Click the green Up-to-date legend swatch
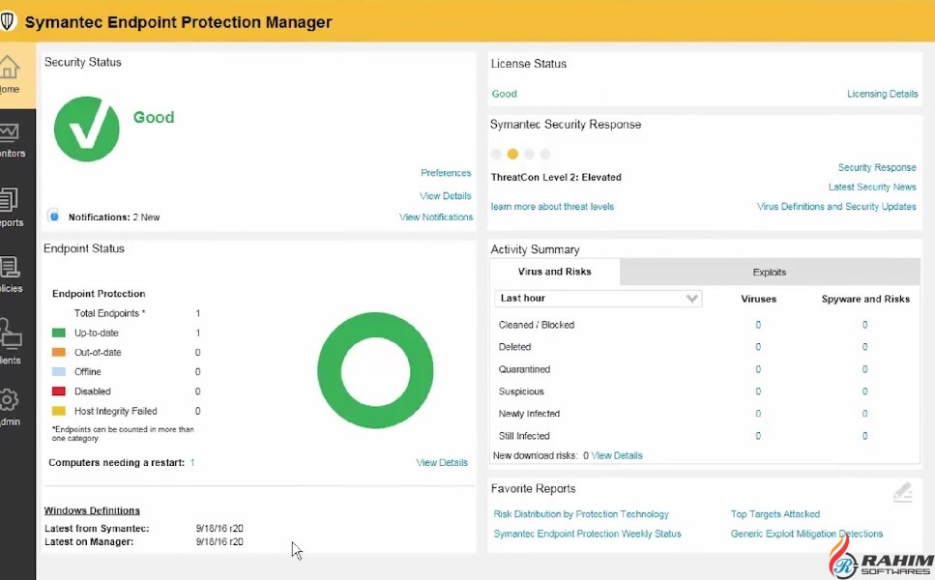The width and height of the screenshot is (935, 580). click(x=59, y=333)
